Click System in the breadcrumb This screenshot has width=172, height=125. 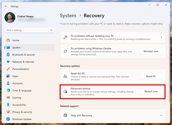point(68,16)
